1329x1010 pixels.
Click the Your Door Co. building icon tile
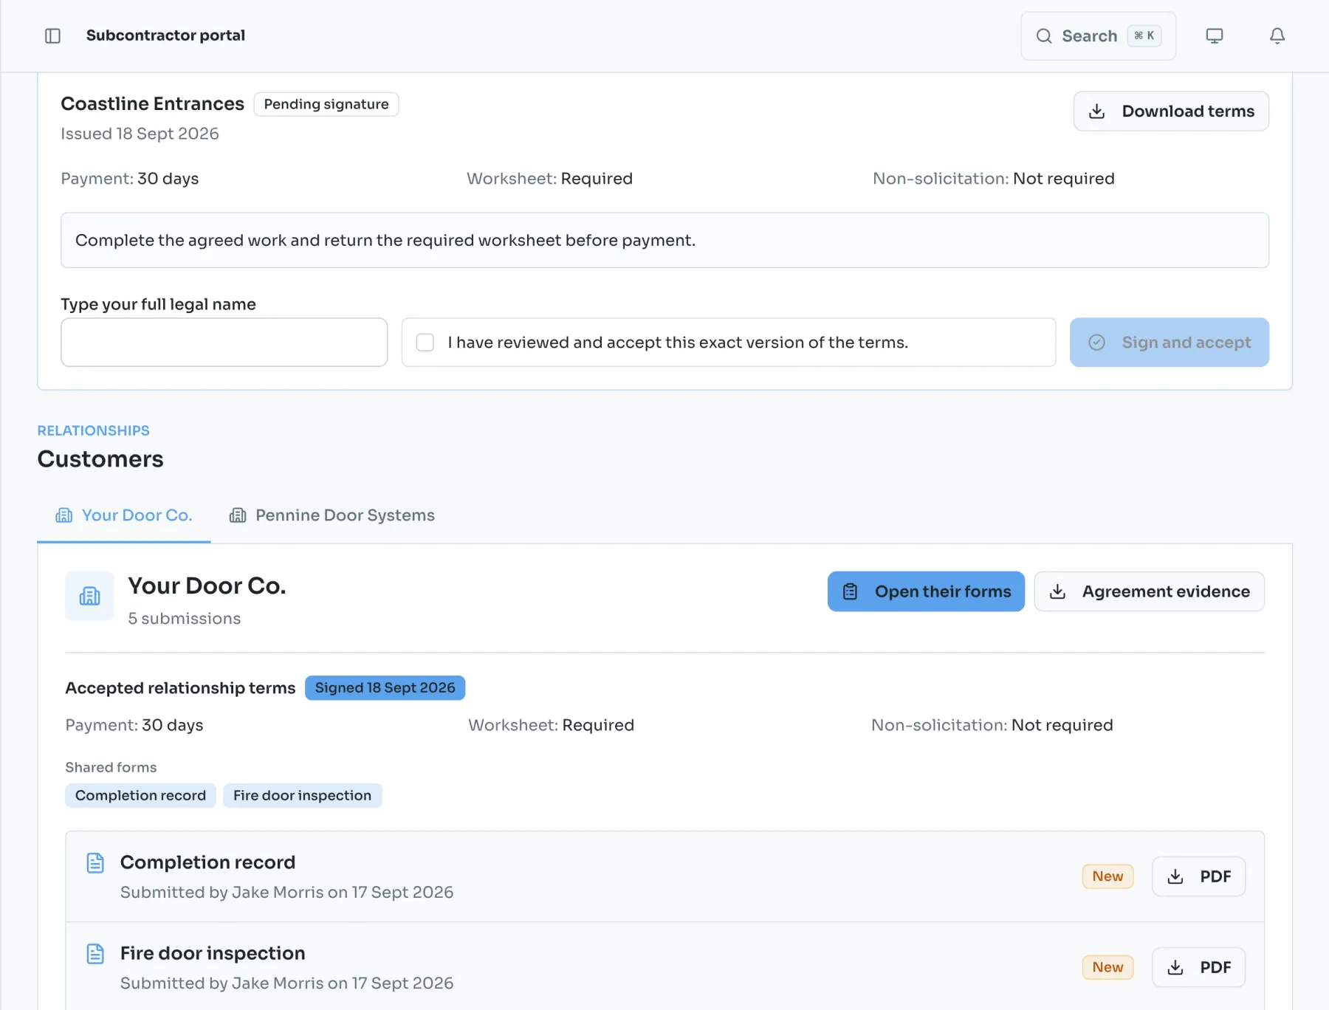click(90, 596)
